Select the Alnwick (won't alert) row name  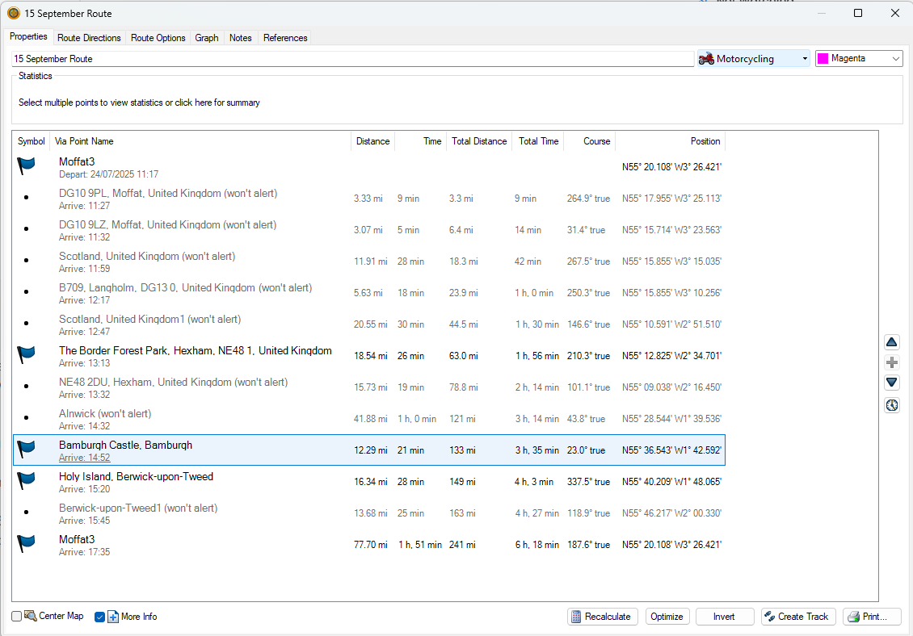point(105,413)
